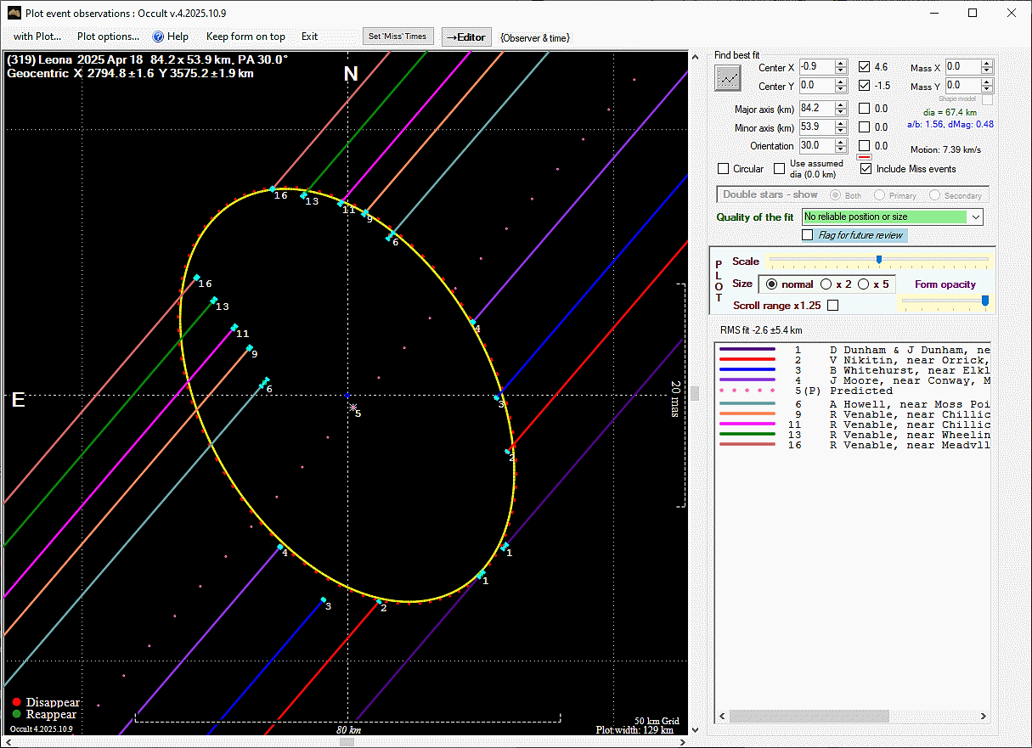The height and width of the screenshot is (748, 1032).
Task: Click the Set 'Miss' Times button
Action: pos(398,37)
